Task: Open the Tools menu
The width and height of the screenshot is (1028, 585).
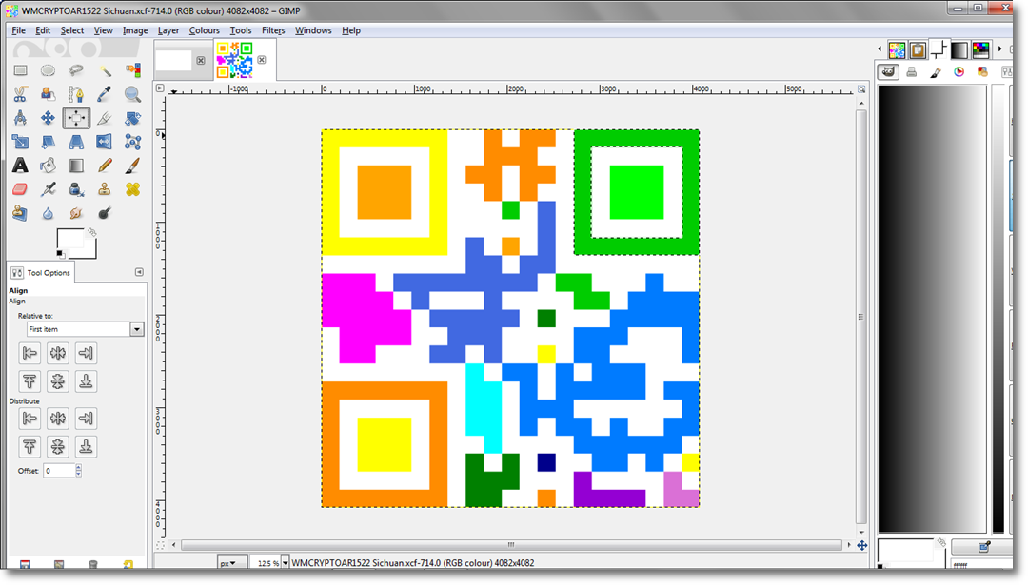Action: (x=241, y=30)
